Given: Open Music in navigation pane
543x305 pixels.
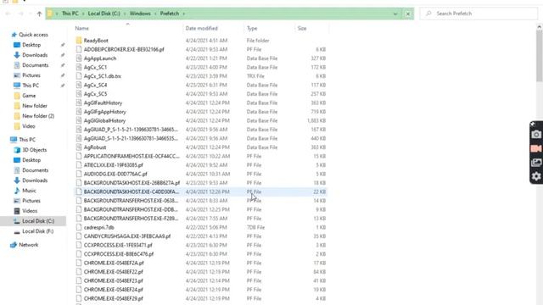Looking at the screenshot, I should (29, 191).
